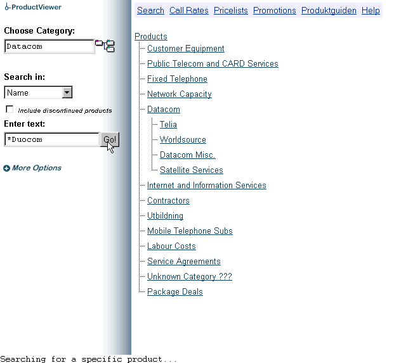Screen dimensions: 394x363
Task: Click the Choose Category field with Datacom
Action: coord(49,46)
